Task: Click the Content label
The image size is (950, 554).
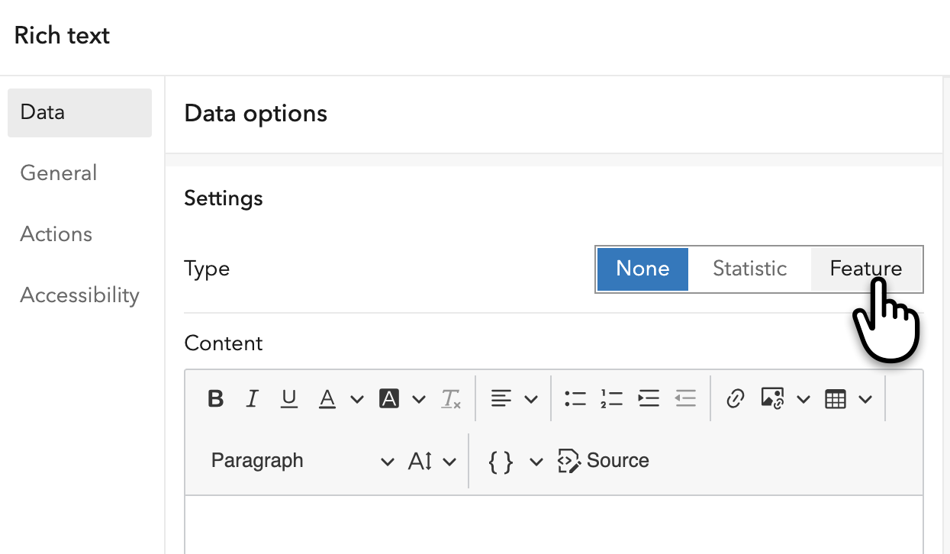Action: [x=224, y=343]
